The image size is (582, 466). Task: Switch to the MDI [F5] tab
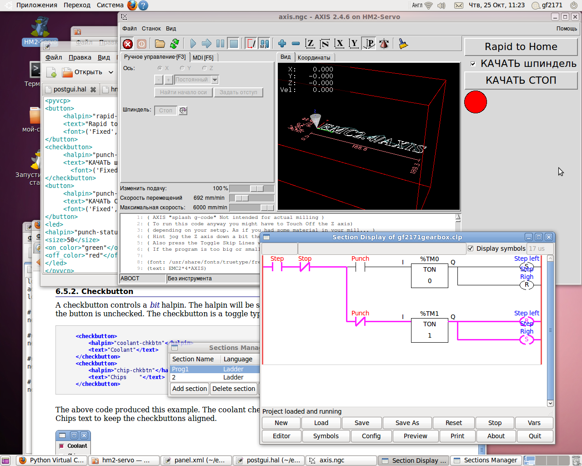[x=203, y=57]
